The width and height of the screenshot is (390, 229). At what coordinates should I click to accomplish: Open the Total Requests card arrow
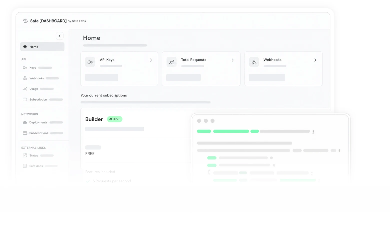click(x=232, y=60)
